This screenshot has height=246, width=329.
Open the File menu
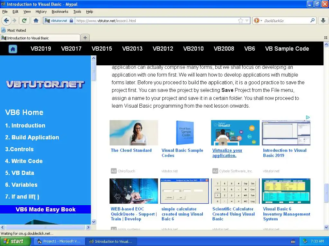[5, 12]
